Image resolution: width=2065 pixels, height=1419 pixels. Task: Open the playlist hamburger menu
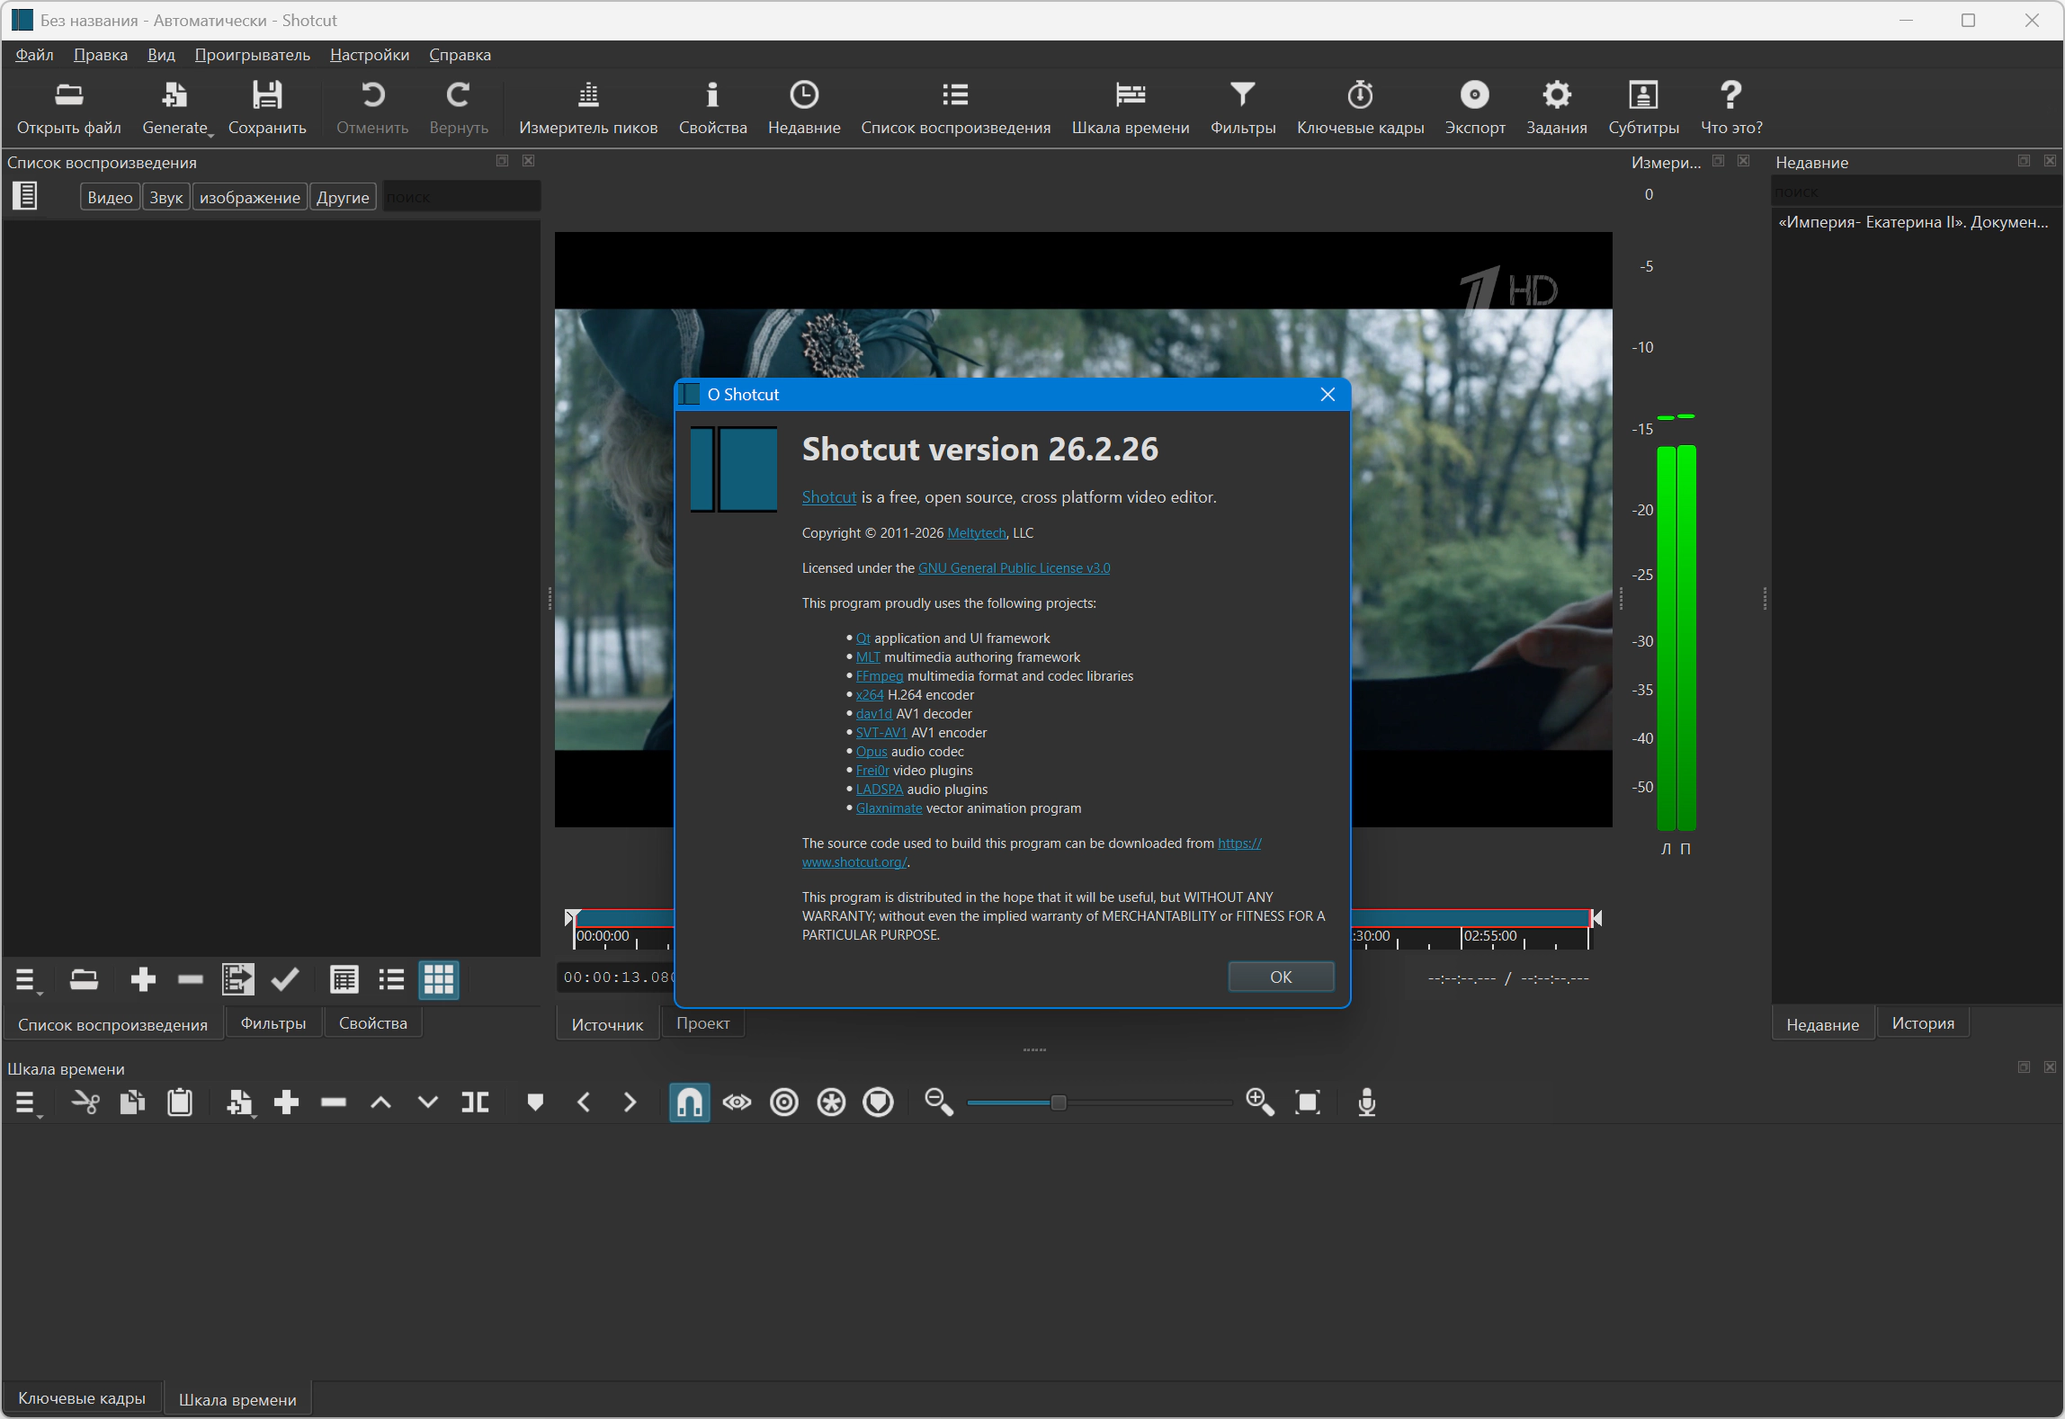(x=27, y=980)
